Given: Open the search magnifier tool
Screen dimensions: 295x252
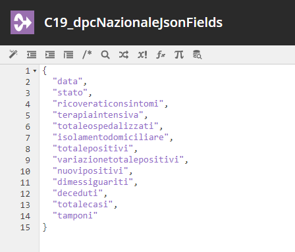Looking at the screenshot, I should pyautogui.click(x=105, y=55).
